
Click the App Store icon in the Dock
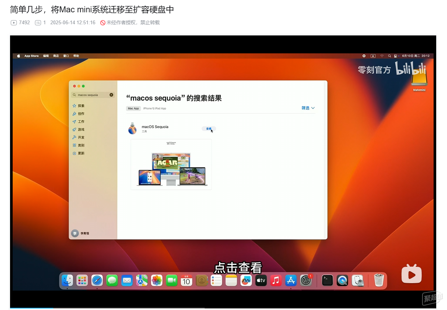tap(291, 280)
